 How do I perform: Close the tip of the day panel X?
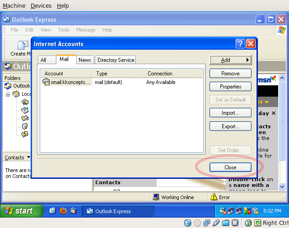click(x=274, y=113)
